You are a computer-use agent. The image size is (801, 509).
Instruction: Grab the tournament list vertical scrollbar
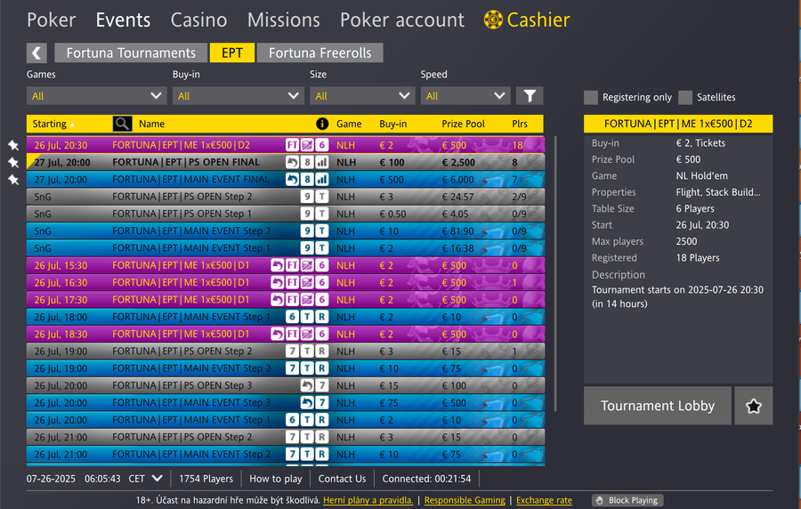[x=555, y=273]
